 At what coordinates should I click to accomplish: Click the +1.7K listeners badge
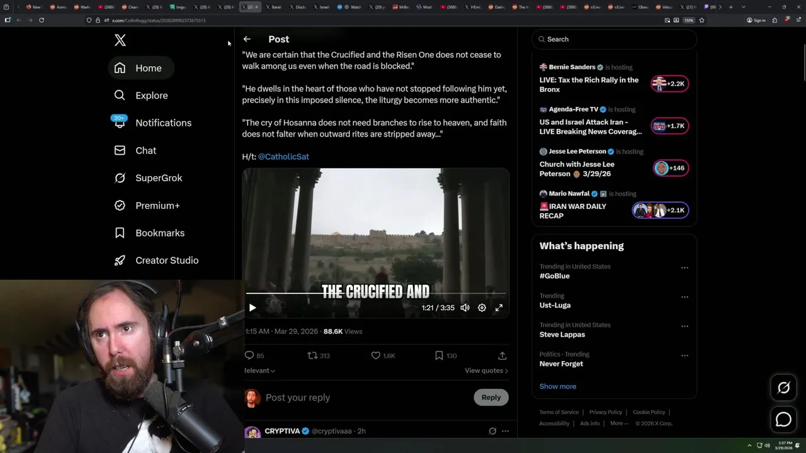point(670,126)
